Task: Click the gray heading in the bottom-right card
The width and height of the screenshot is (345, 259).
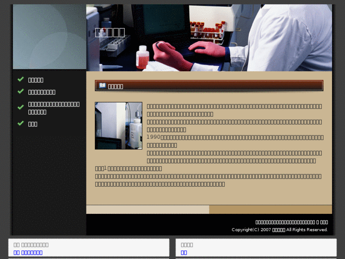Action: [x=187, y=245]
